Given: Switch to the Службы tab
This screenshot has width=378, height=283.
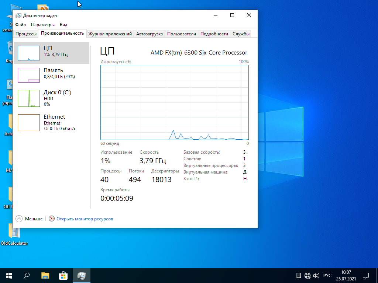Looking at the screenshot, I should [x=241, y=34].
